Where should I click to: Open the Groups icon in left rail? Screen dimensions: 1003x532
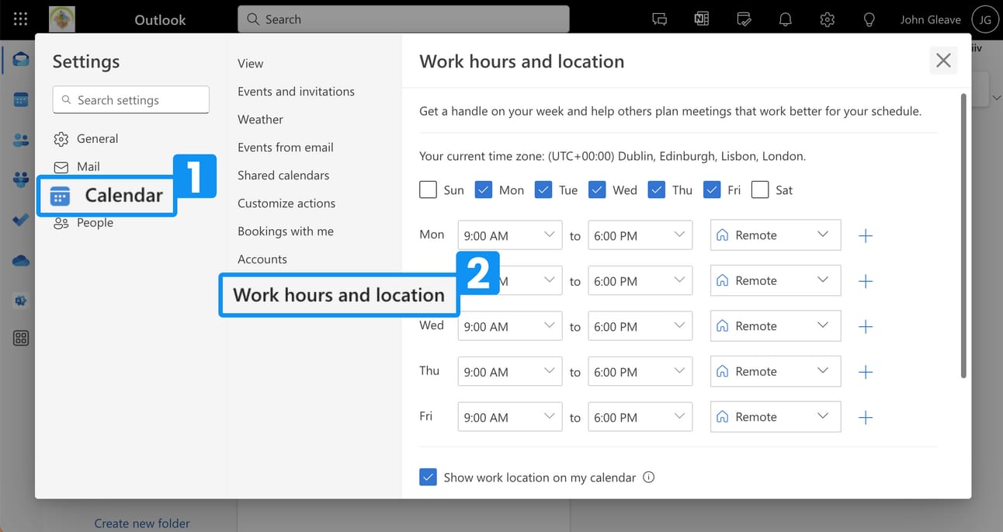21,180
